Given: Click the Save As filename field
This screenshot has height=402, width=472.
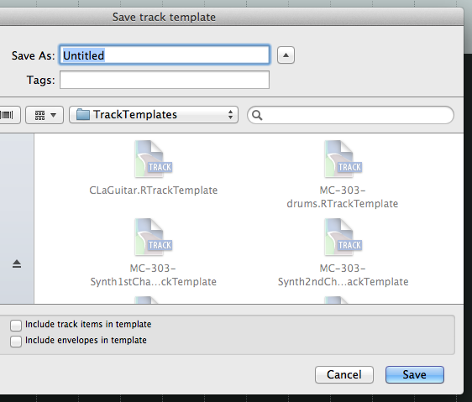Looking at the screenshot, I should tap(165, 55).
